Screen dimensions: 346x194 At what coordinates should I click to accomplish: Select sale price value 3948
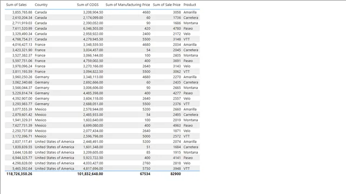(x=177, y=169)
